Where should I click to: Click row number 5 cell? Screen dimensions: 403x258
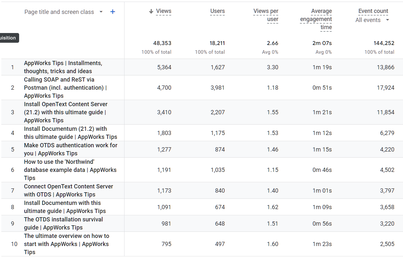13,150
